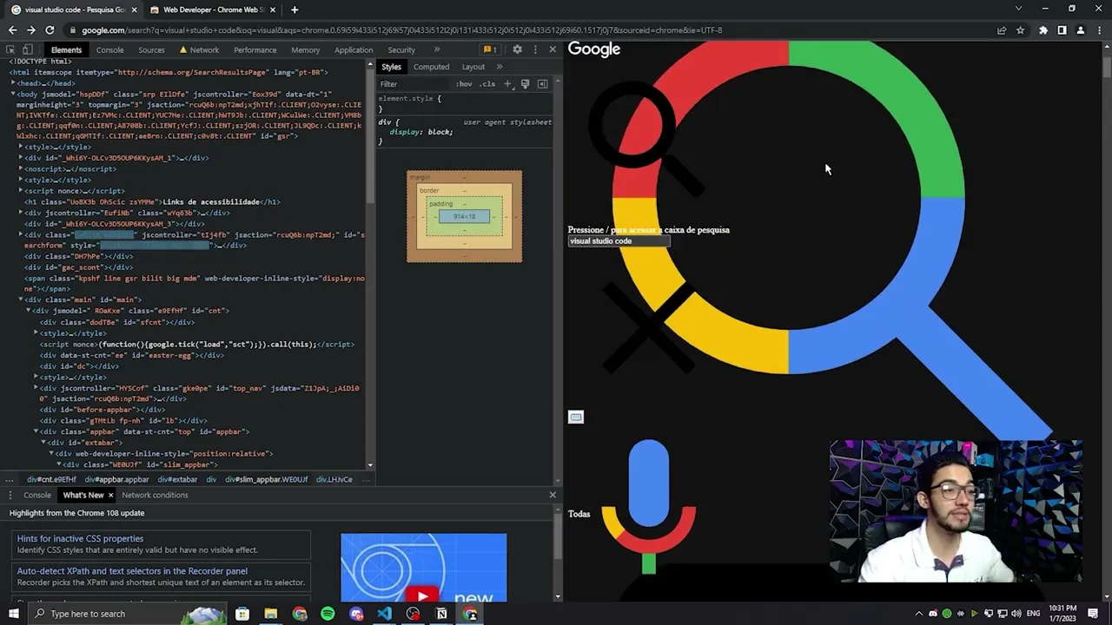The width and height of the screenshot is (1112, 625).
Task: Close the DevTools drawer
Action: coord(553,495)
